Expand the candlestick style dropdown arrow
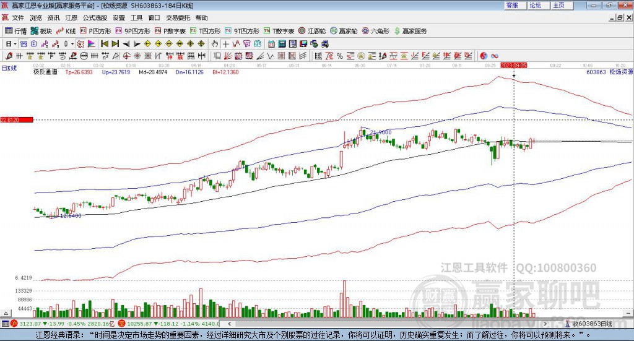This screenshot has height=341, width=634. point(72,44)
